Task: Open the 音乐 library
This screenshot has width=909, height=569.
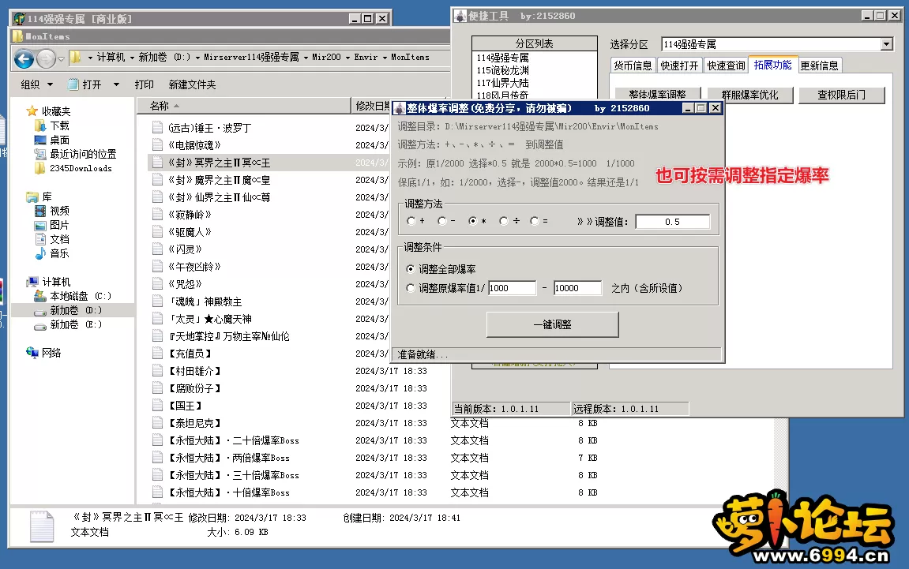Action: click(59, 253)
